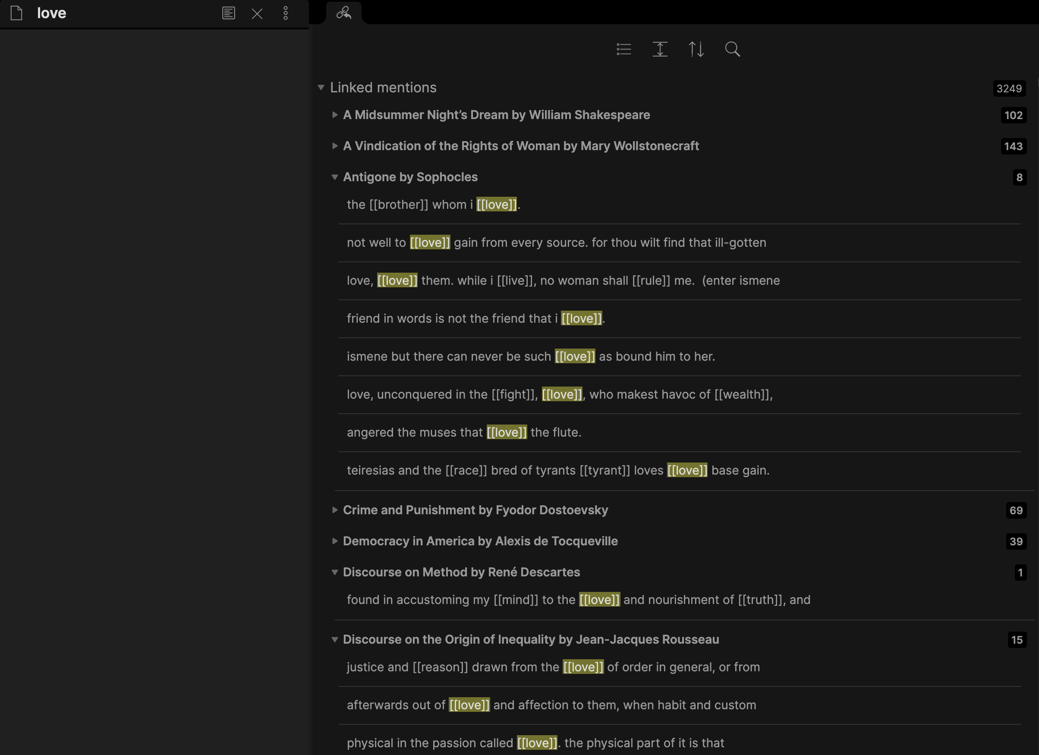Select the backlinks pane tab
This screenshot has height=755, width=1039.
(343, 13)
